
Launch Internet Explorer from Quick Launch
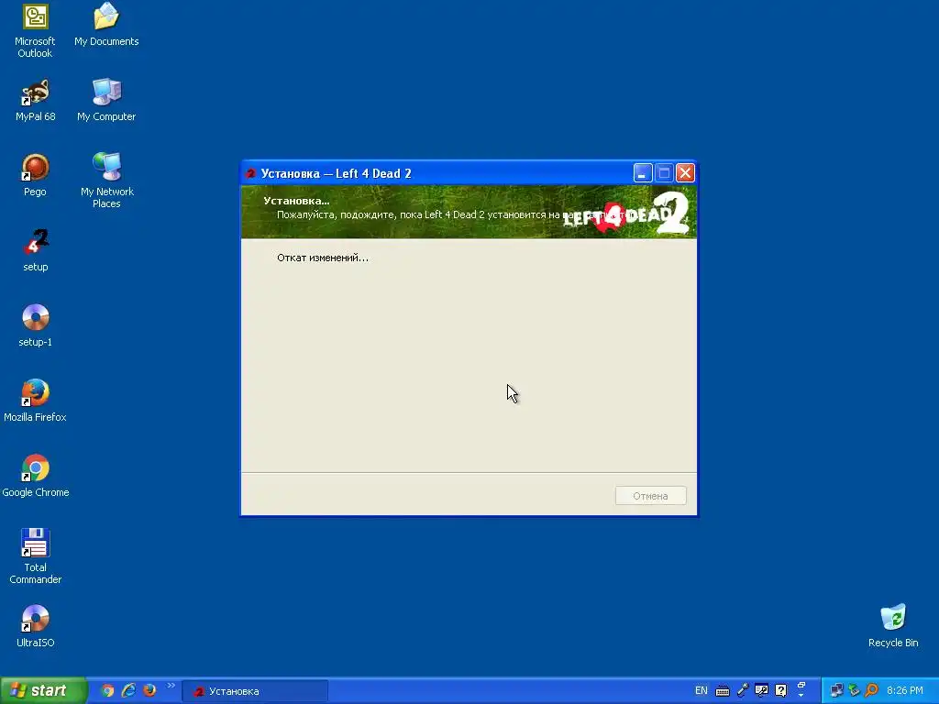coord(128,690)
